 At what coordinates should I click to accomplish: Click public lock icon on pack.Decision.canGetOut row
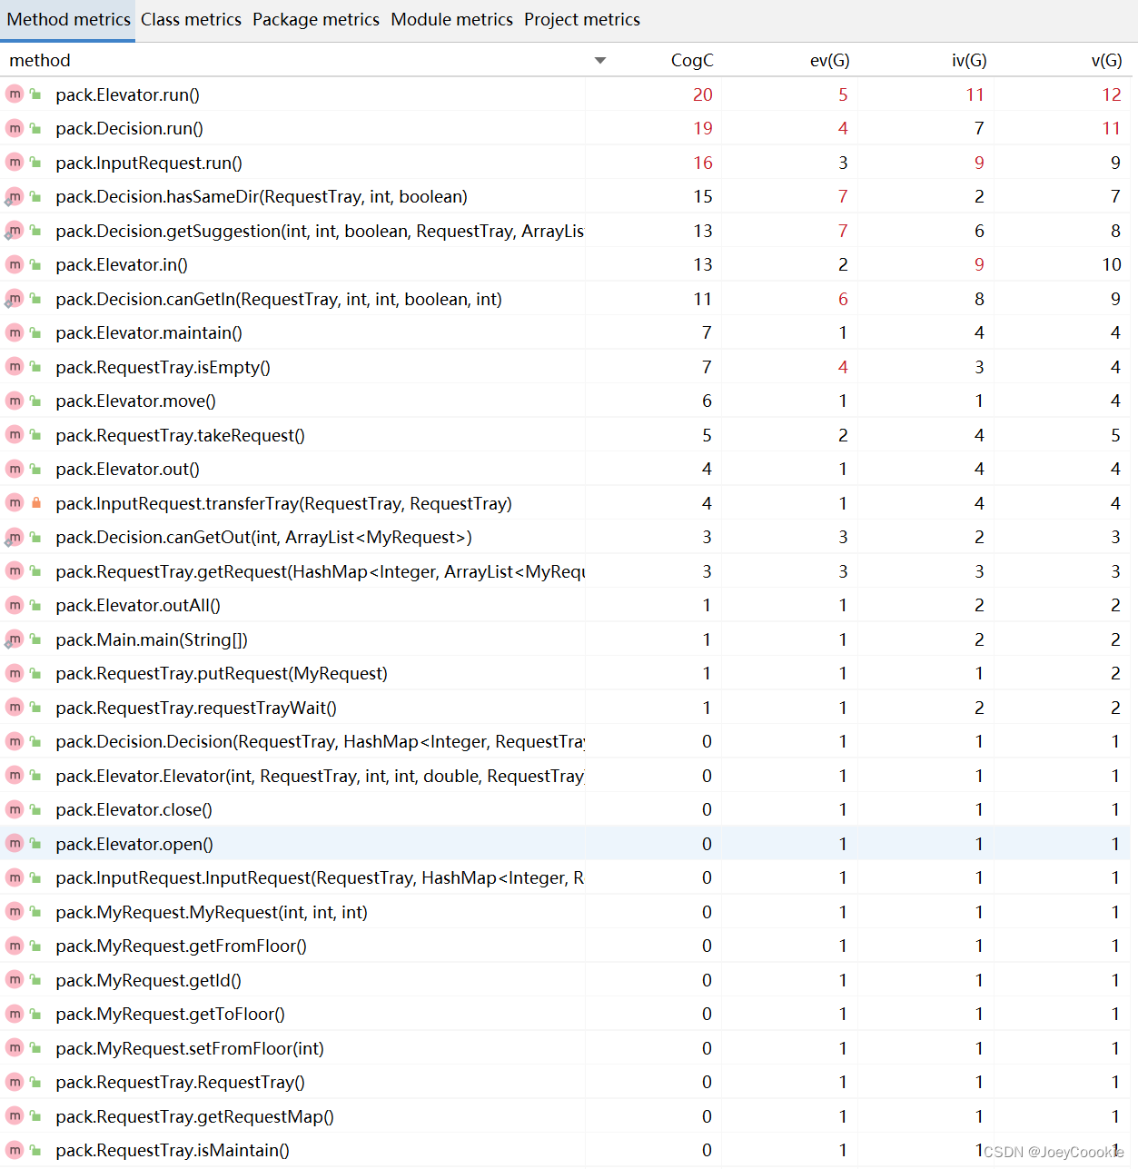(x=35, y=537)
